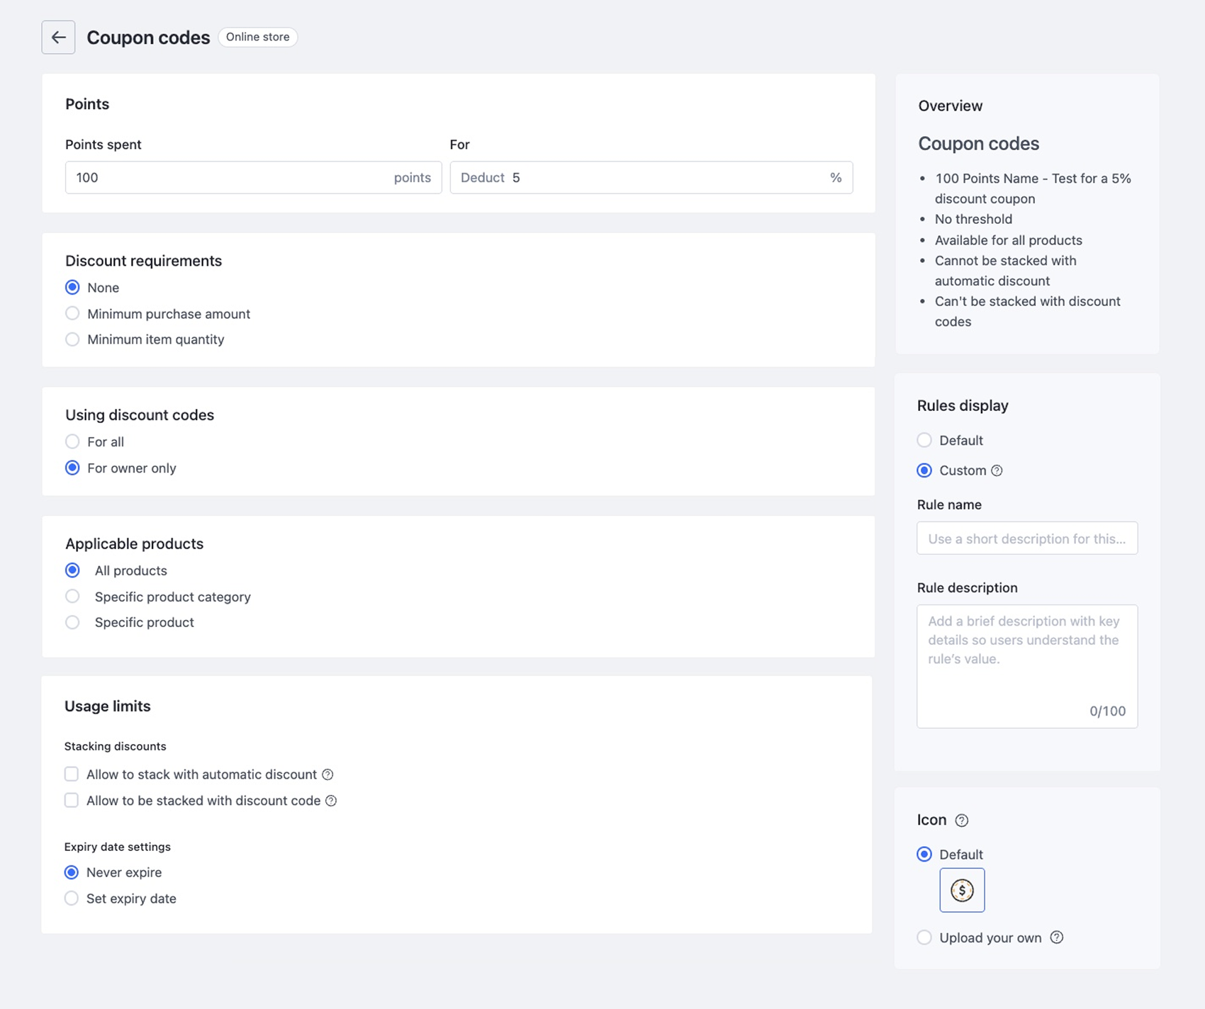Click help icon next to Custom

pos(997,470)
